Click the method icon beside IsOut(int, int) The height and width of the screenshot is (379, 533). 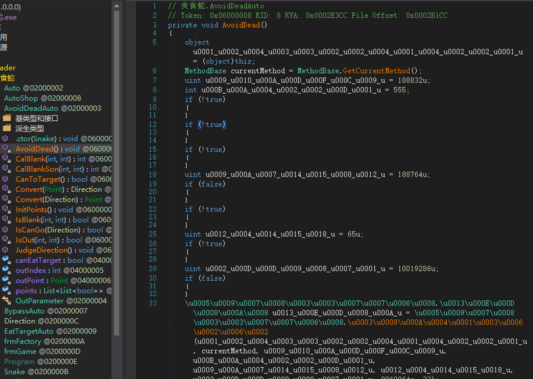[x=6, y=240]
